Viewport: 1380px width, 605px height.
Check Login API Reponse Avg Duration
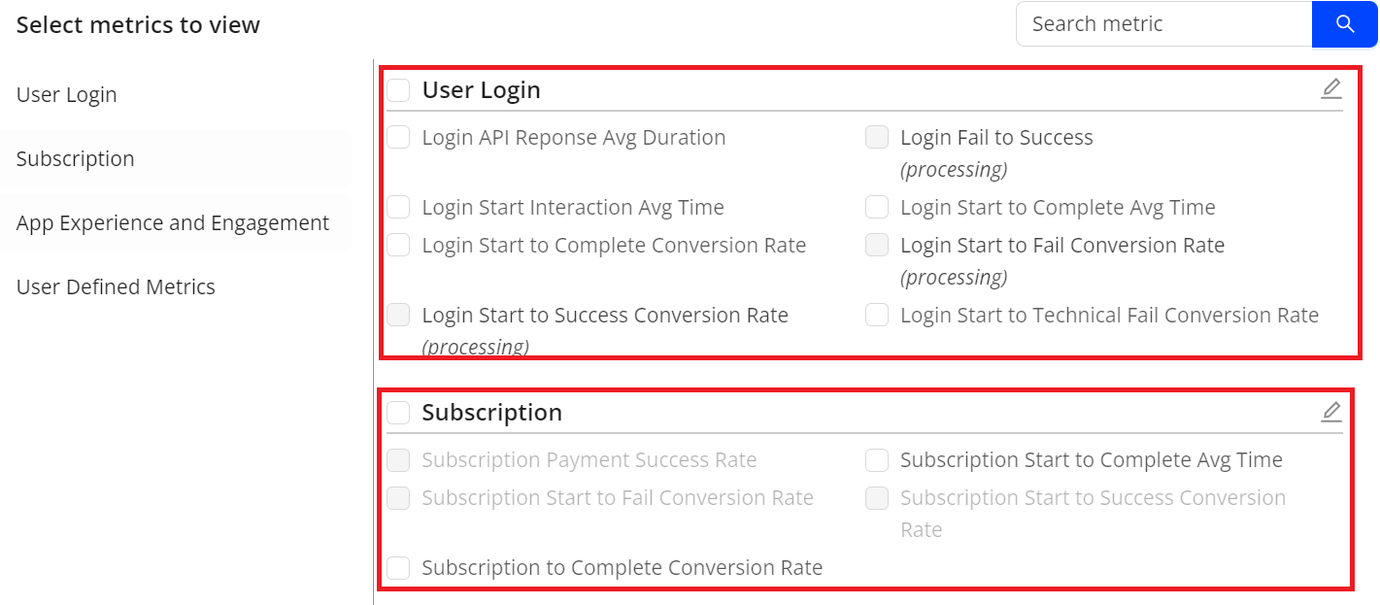[x=398, y=138]
